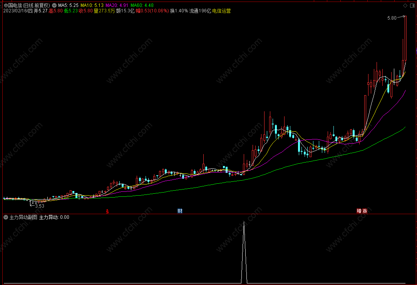Image resolution: width=417 pixels, height=285 pixels.
Task: Click the date 2023/02/16/四
Action: [x=18, y=11]
